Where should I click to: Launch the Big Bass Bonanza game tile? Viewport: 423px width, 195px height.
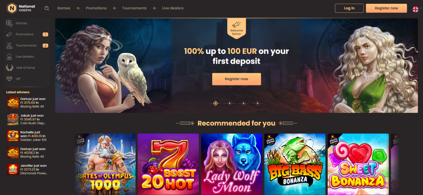pyautogui.click(x=295, y=164)
